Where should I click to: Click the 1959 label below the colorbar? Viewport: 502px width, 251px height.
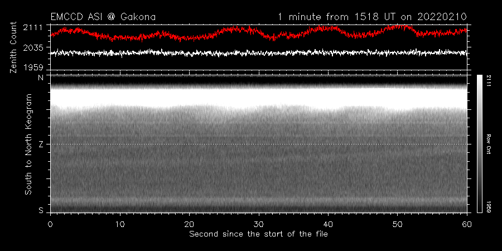coord(489,207)
